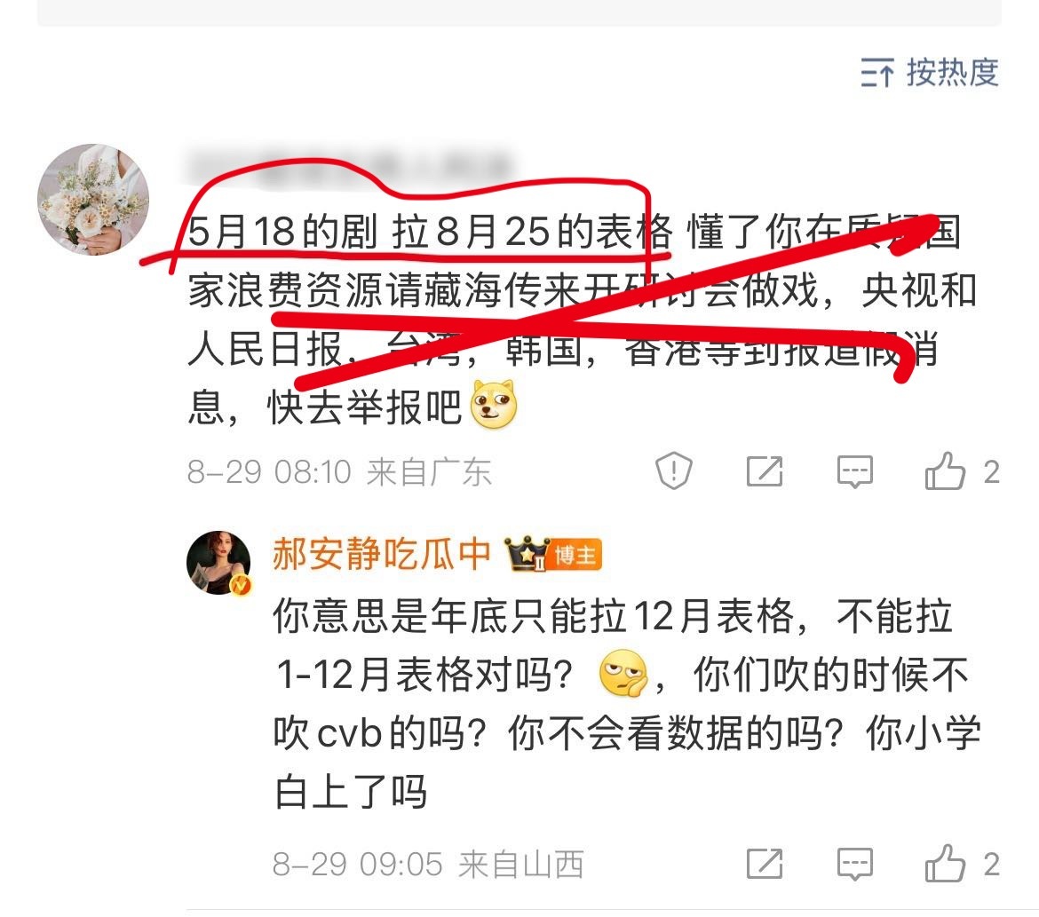Repost the blogger's reply with share icon
This screenshot has height=917, width=1039.
click(764, 864)
